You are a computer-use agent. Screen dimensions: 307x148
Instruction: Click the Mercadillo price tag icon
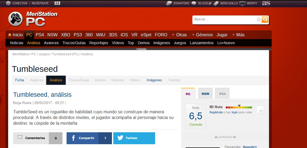click(216, 3)
